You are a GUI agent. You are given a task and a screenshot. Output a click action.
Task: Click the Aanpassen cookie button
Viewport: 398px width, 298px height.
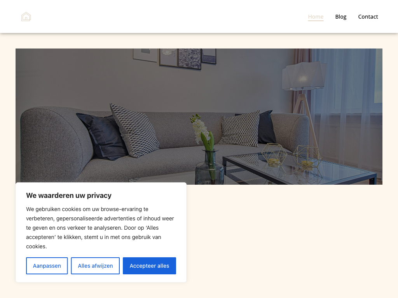pyautogui.click(x=47, y=266)
